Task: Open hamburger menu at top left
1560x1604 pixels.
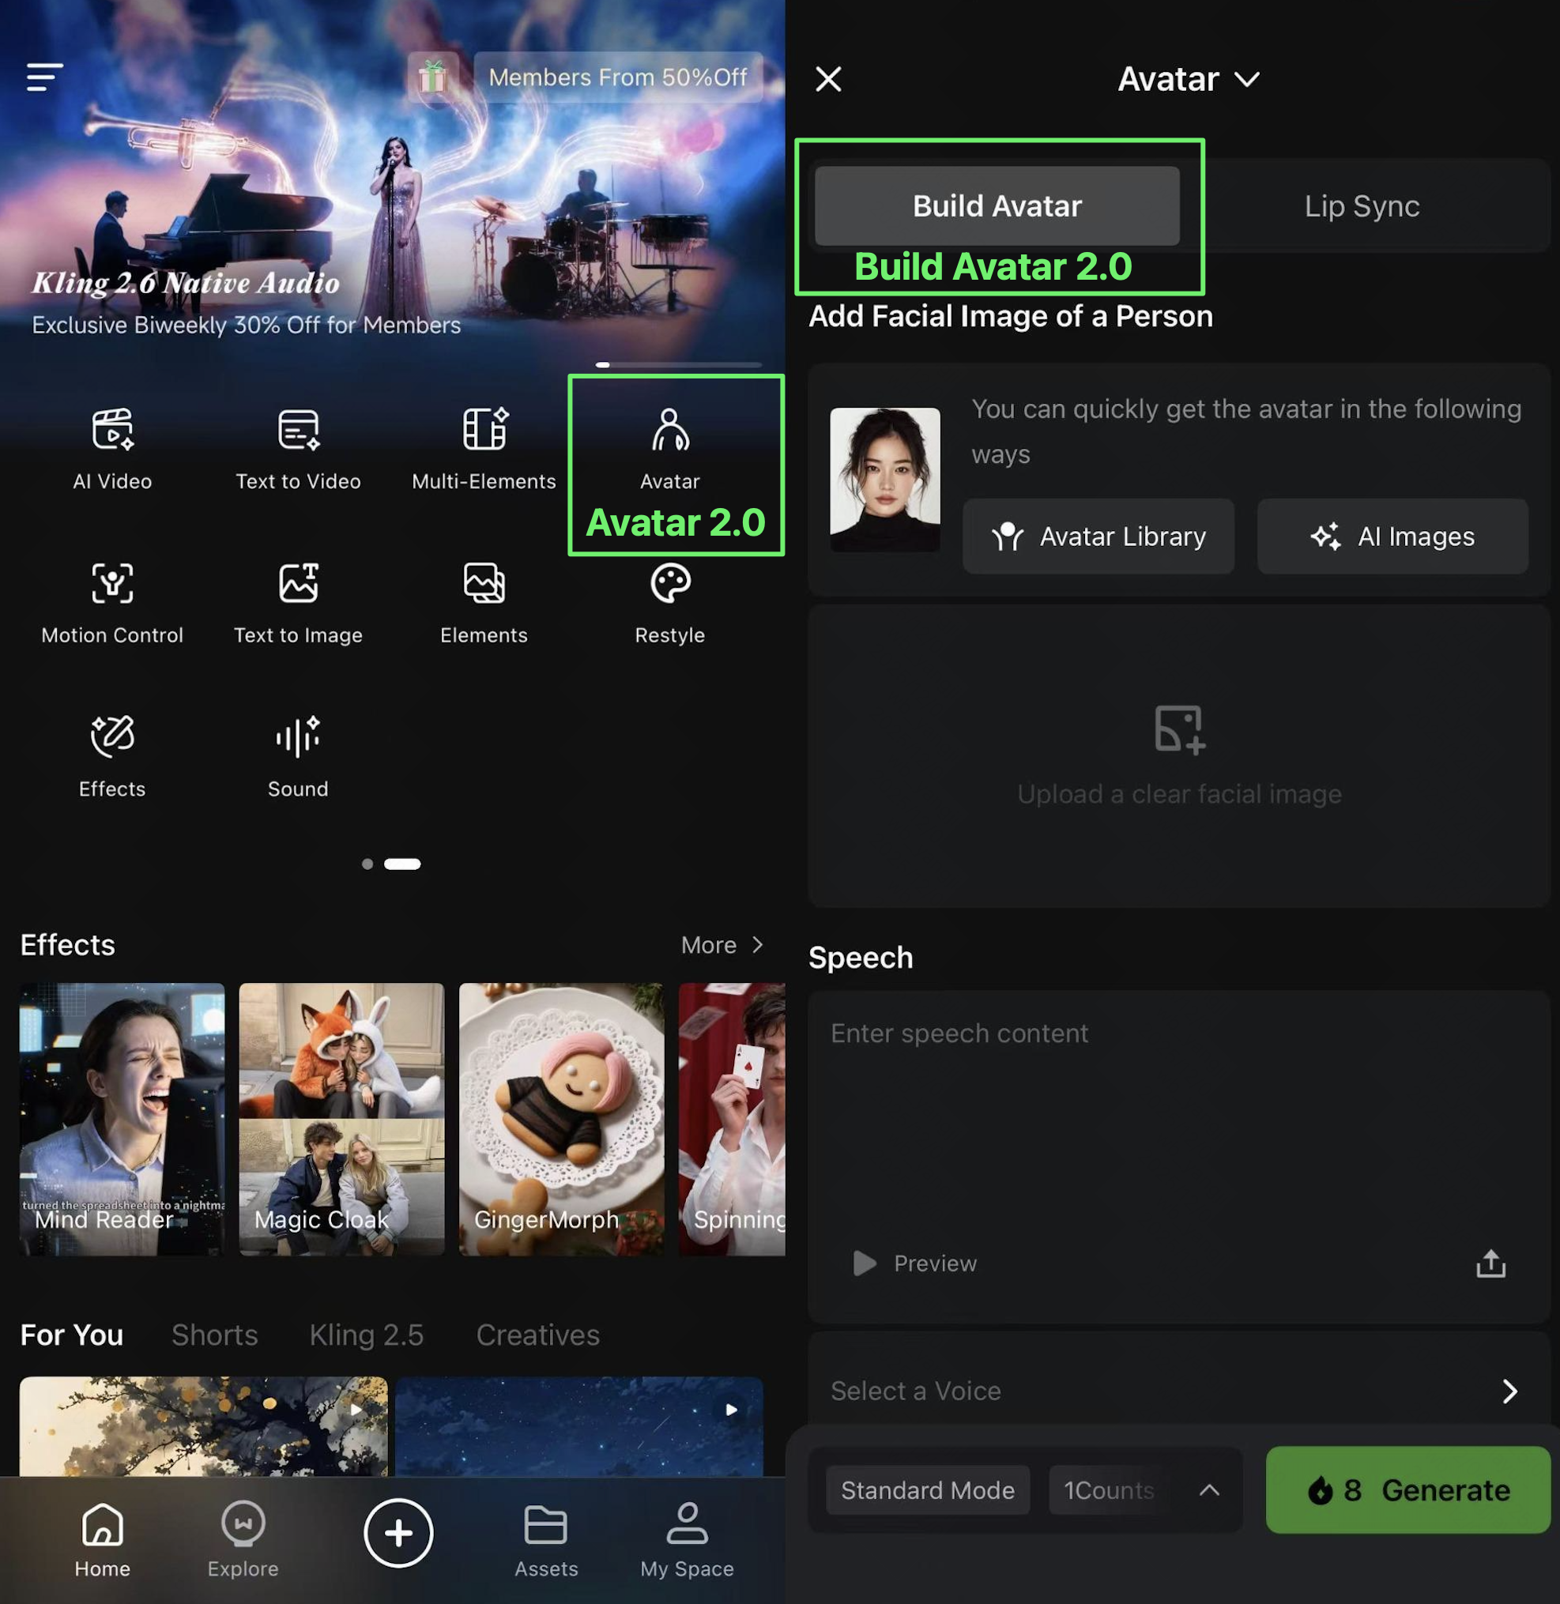Action: (x=44, y=77)
